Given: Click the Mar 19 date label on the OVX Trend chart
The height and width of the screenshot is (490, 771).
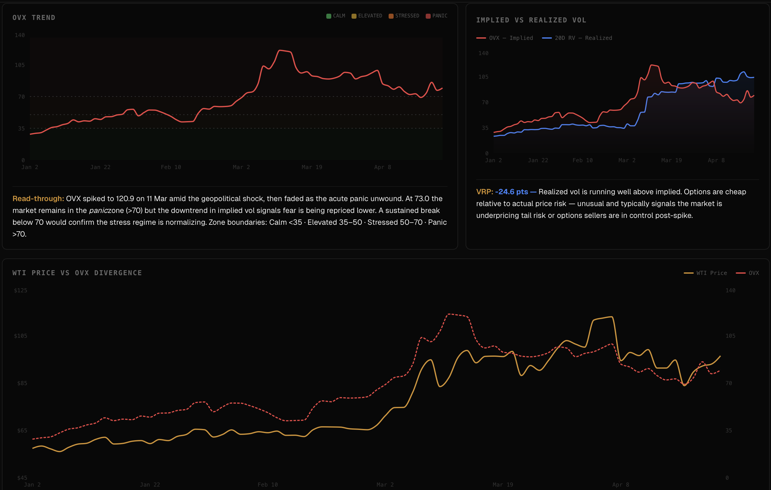Looking at the screenshot, I should pyautogui.click(x=312, y=167).
